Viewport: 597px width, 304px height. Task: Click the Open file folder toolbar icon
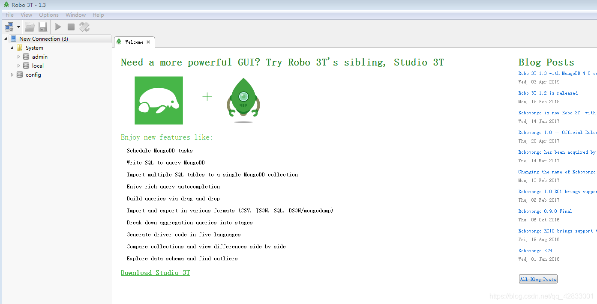click(x=30, y=27)
